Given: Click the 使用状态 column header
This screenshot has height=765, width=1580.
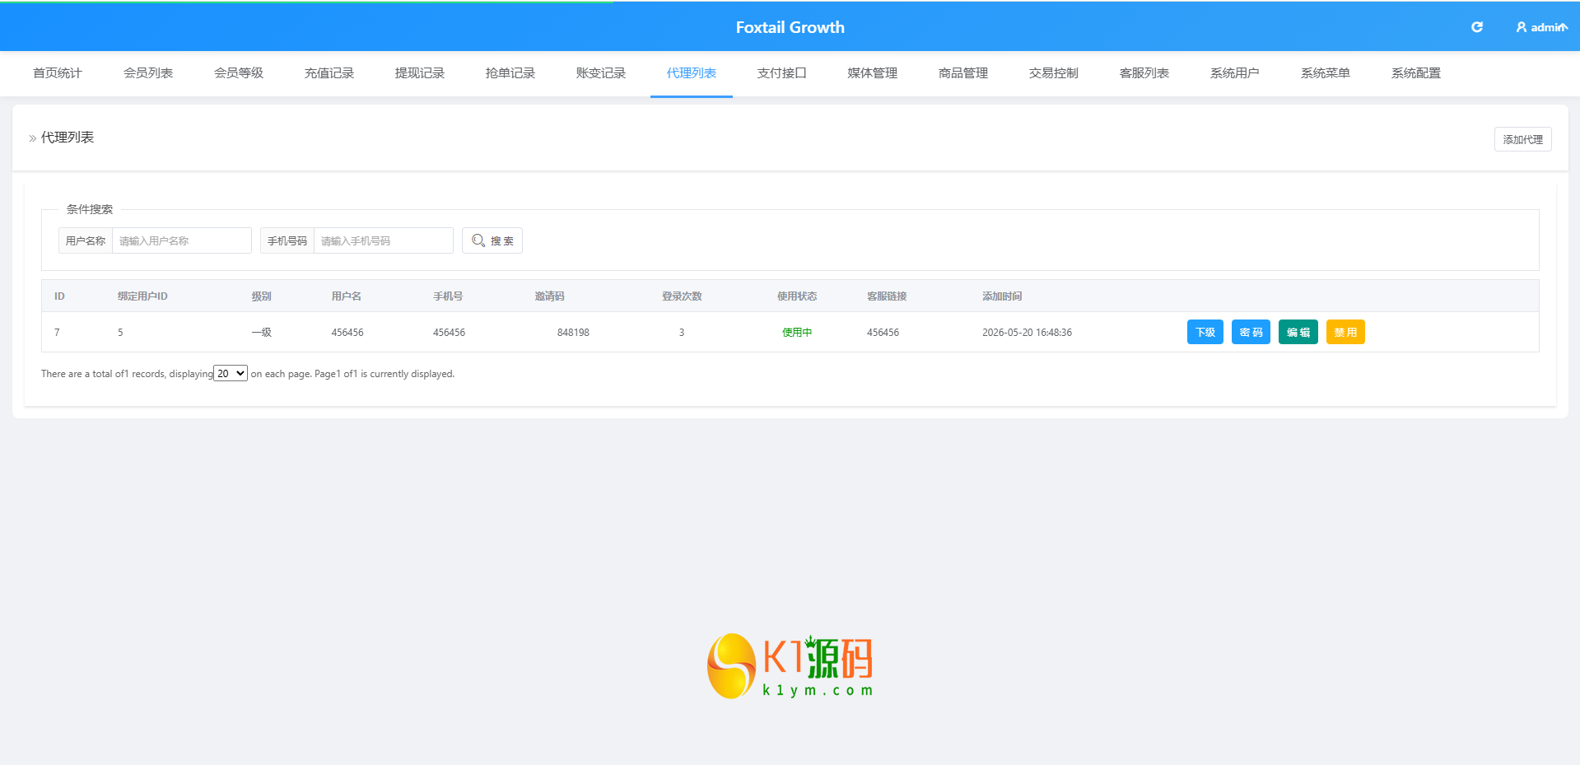Looking at the screenshot, I should [797, 296].
